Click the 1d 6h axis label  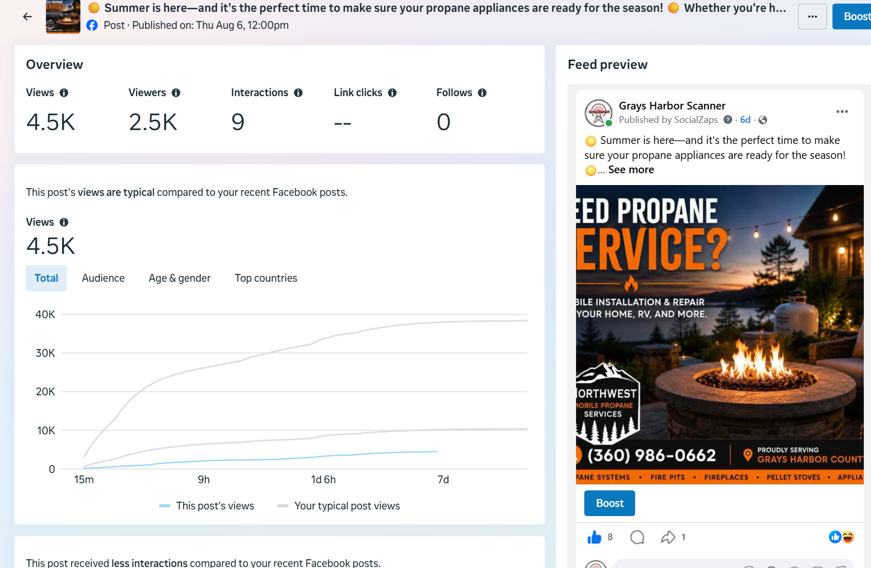tap(323, 480)
